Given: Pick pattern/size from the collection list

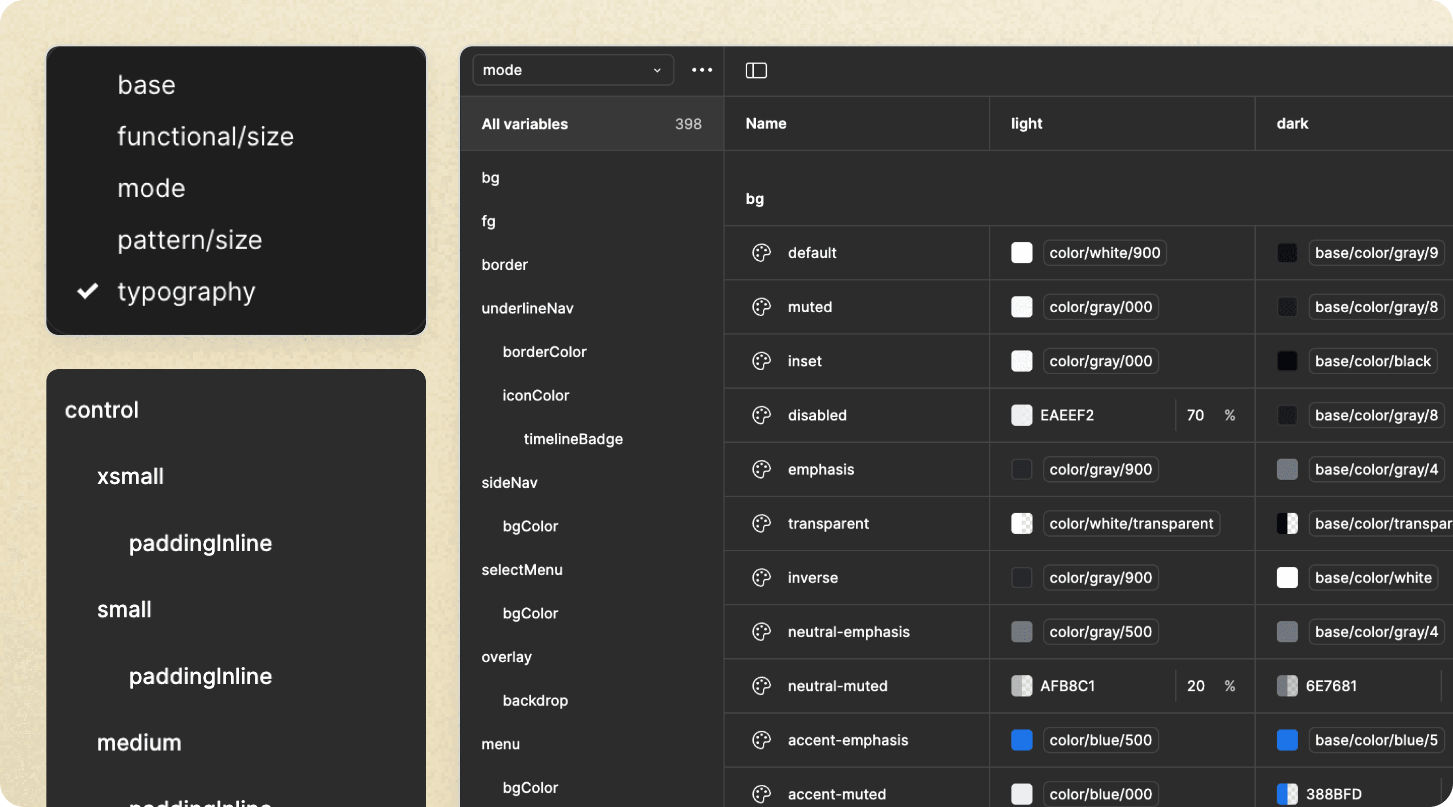Looking at the screenshot, I should (190, 240).
